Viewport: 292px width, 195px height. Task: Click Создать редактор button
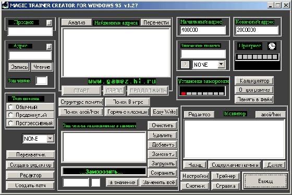[31, 165]
